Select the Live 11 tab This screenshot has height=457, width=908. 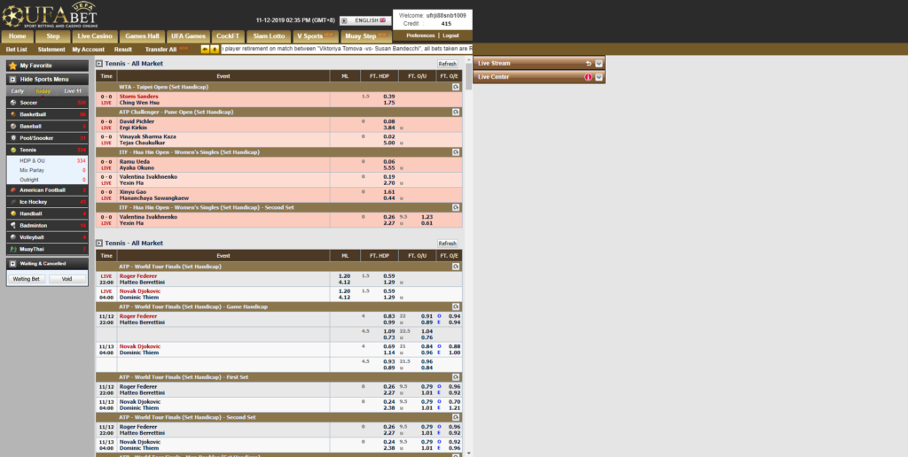(x=73, y=91)
